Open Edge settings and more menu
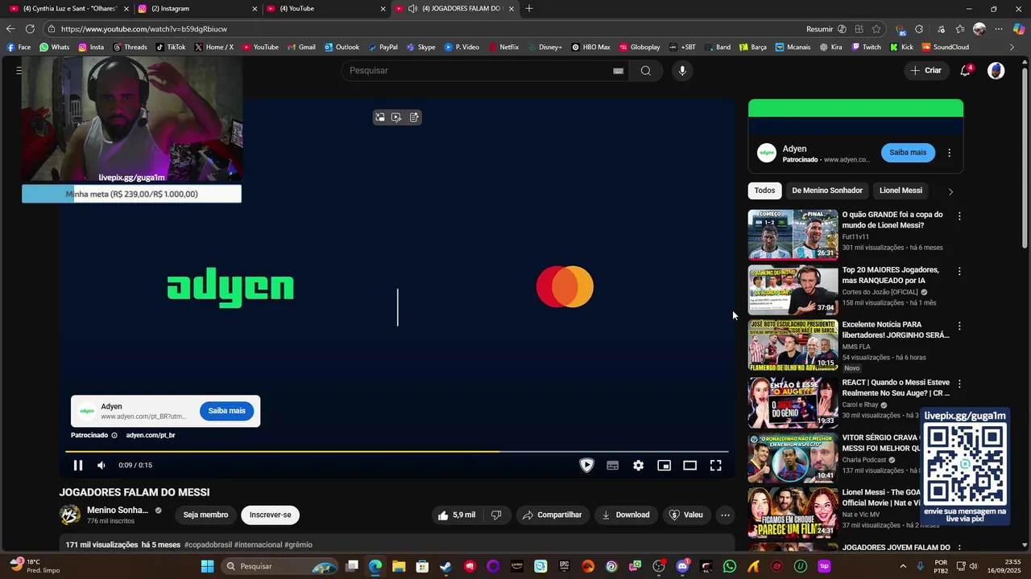1031x579 pixels. tap(999, 29)
